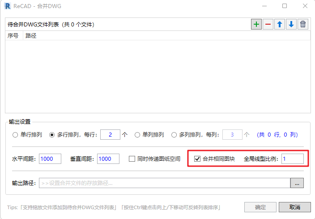
Task: Click the ReCAD app icon in title bar
Action: tap(8, 6)
